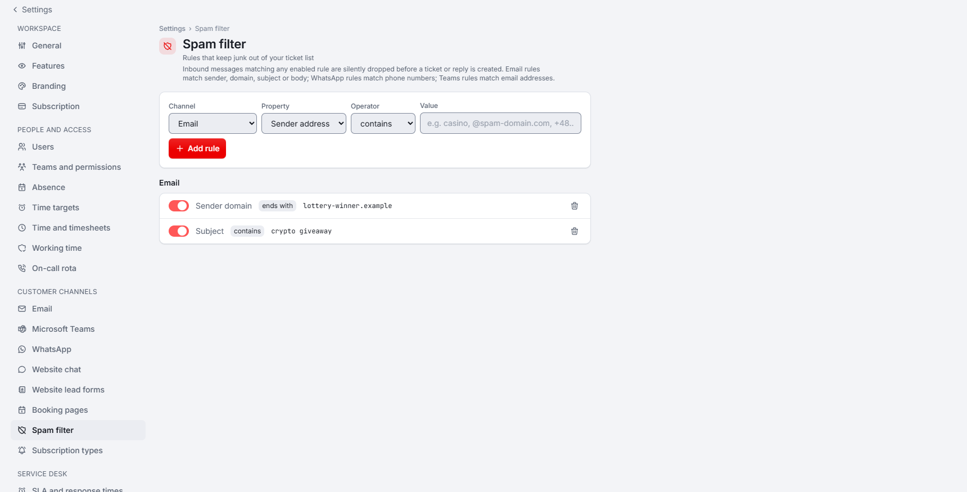Click the Spam filter shield icon beside heading
The height and width of the screenshot is (492, 967).
[168, 46]
